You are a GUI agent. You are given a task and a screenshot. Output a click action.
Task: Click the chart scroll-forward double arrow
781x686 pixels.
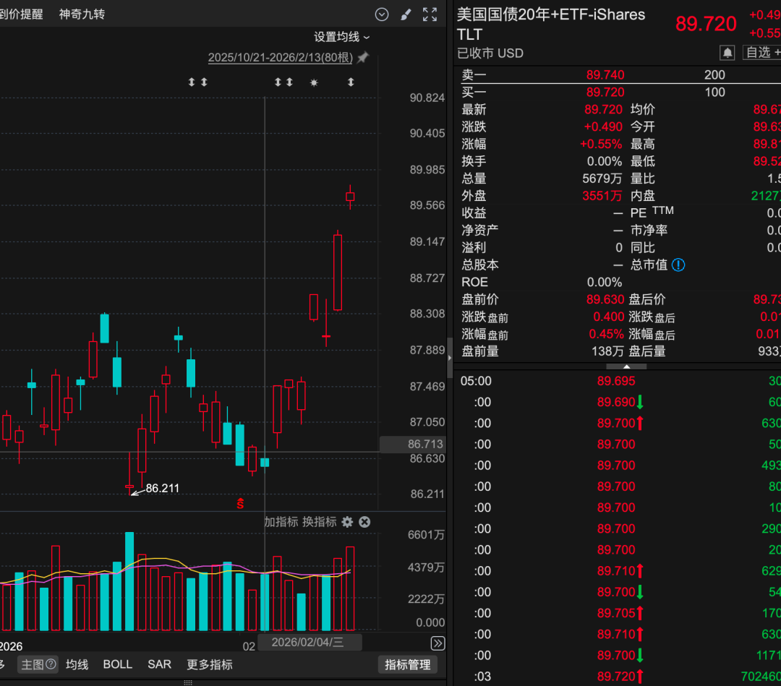(x=438, y=643)
